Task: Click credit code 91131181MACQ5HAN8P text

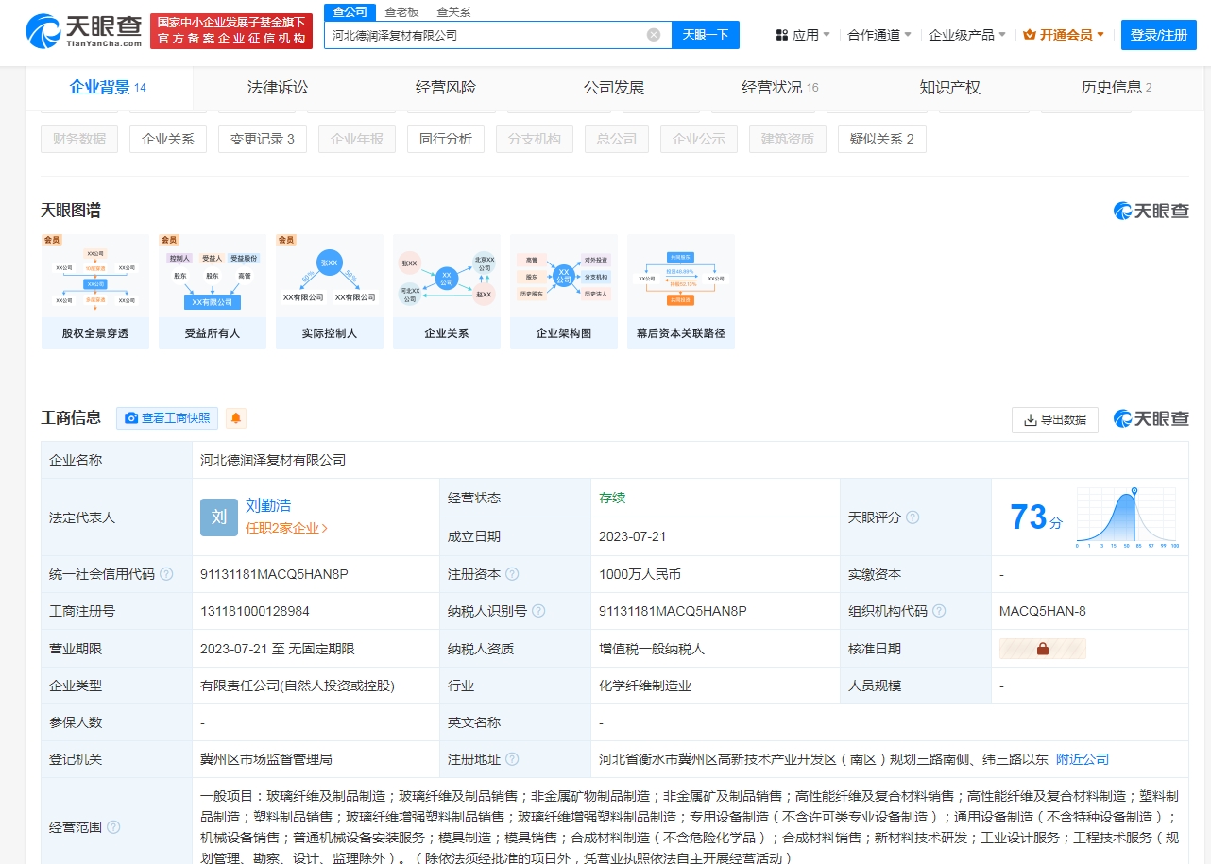Action: coord(275,574)
